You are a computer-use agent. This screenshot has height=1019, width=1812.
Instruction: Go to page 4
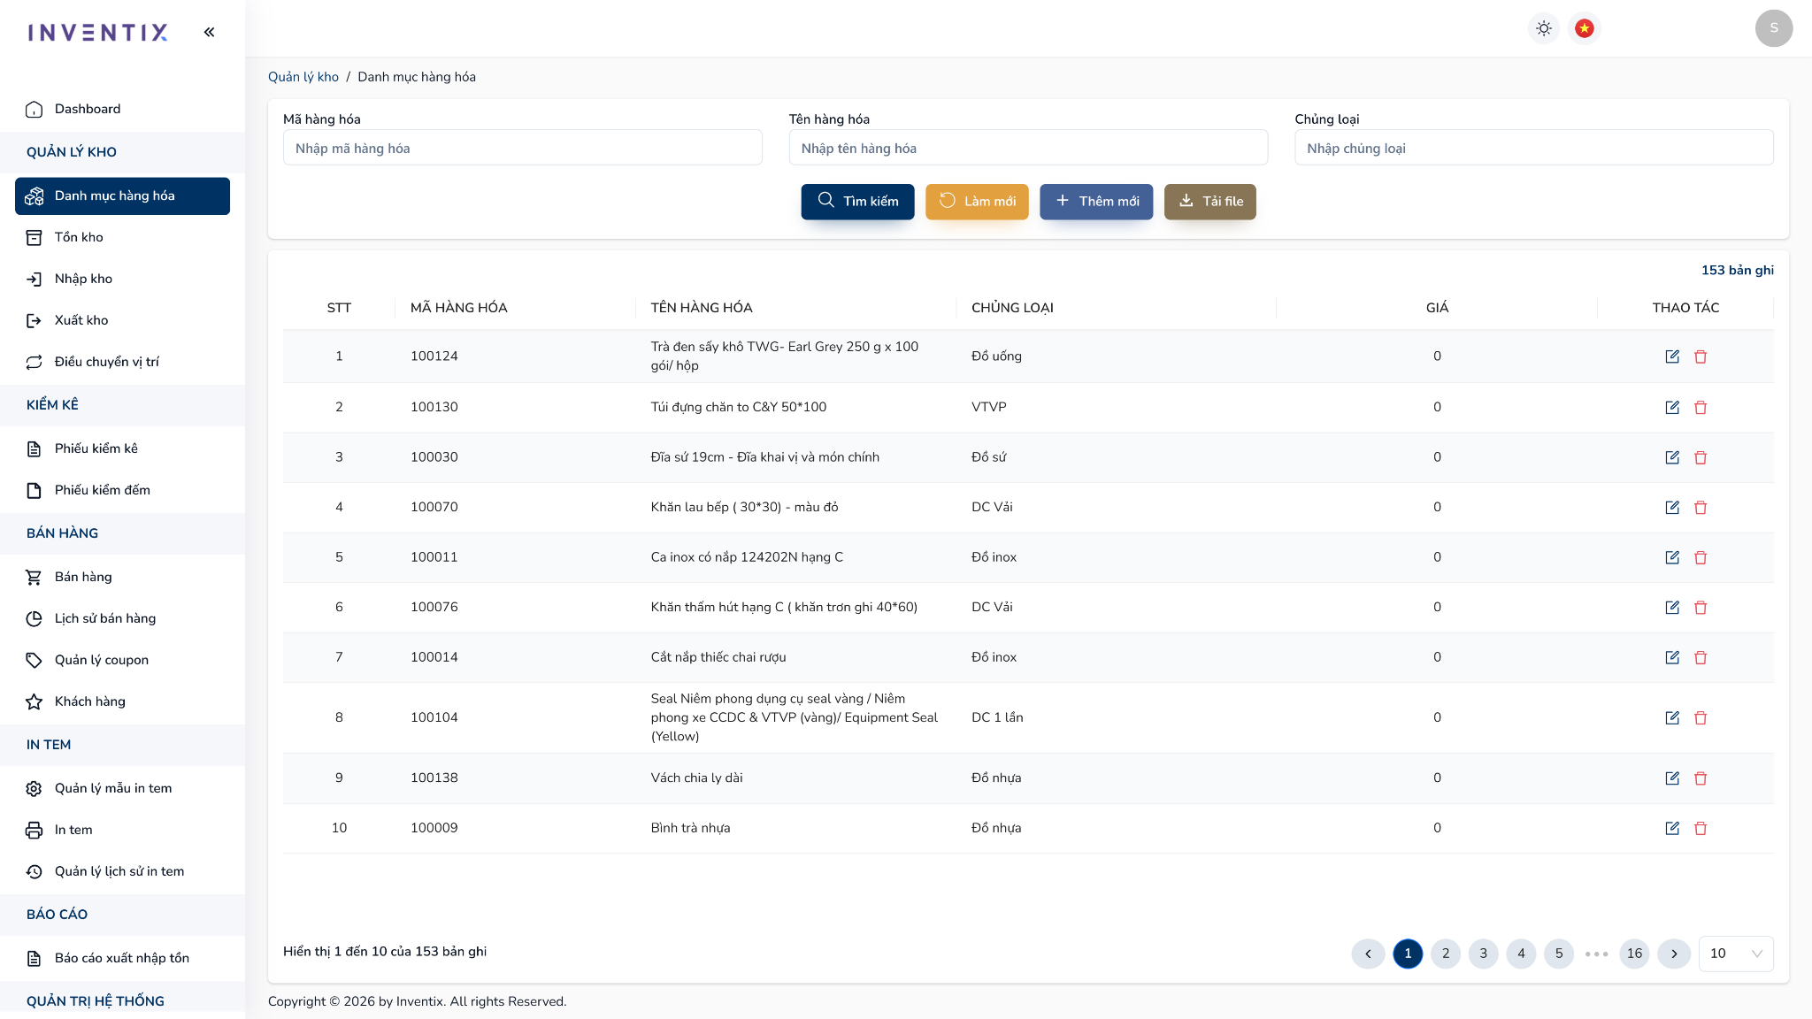1521,954
